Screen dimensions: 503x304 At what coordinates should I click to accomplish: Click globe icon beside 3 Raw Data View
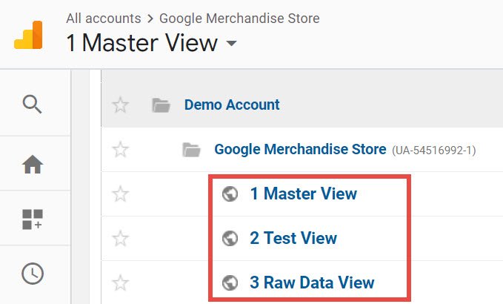pos(230,282)
